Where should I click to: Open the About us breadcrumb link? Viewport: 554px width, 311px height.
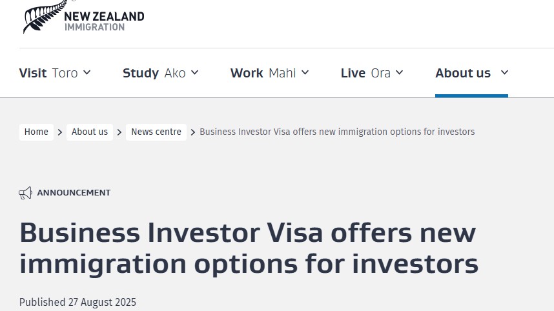point(90,132)
